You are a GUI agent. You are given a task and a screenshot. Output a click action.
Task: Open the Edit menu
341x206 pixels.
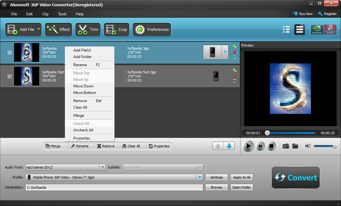[x=29, y=14]
